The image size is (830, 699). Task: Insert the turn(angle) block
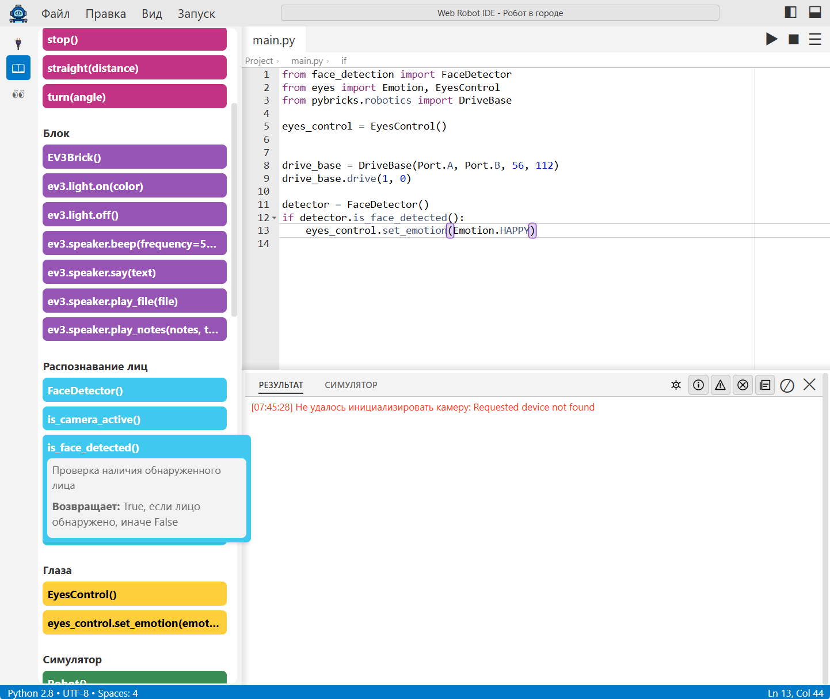(x=135, y=96)
